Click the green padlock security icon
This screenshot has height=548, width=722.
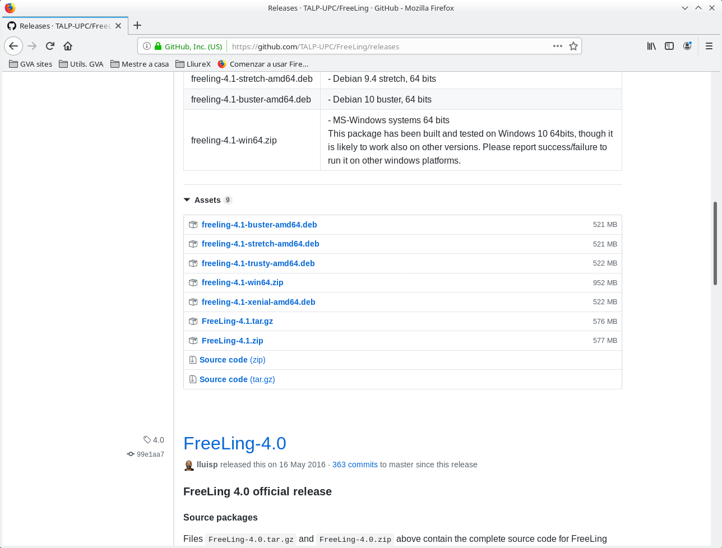(158, 47)
